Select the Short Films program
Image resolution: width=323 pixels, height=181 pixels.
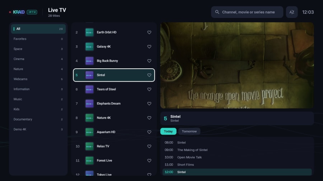tap(237, 165)
